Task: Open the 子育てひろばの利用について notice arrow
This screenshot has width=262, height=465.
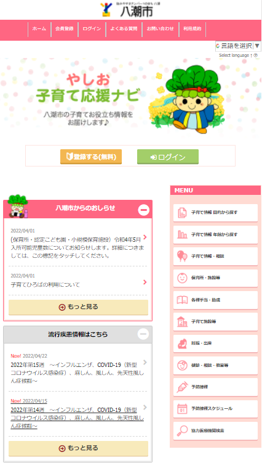Action: 145,282
